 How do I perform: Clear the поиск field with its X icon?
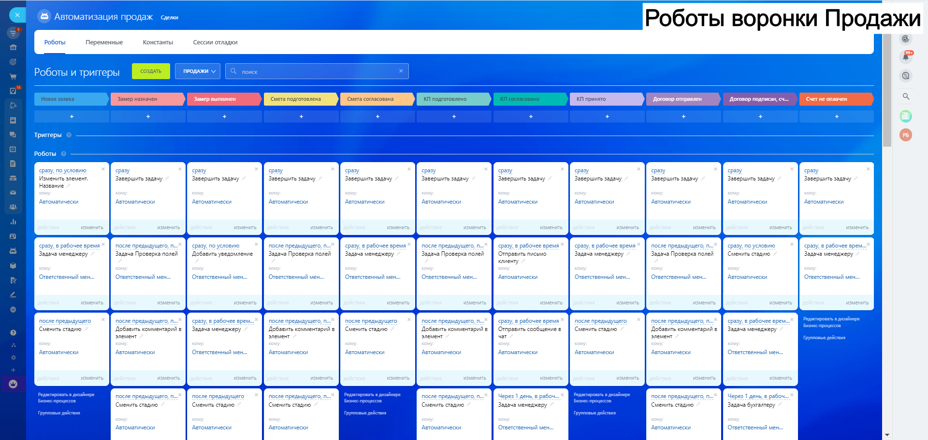[401, 71]
